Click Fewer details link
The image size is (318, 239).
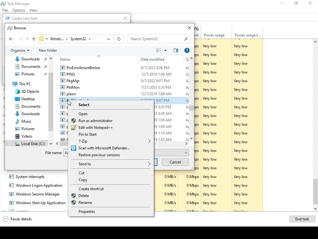click(21, 219)
